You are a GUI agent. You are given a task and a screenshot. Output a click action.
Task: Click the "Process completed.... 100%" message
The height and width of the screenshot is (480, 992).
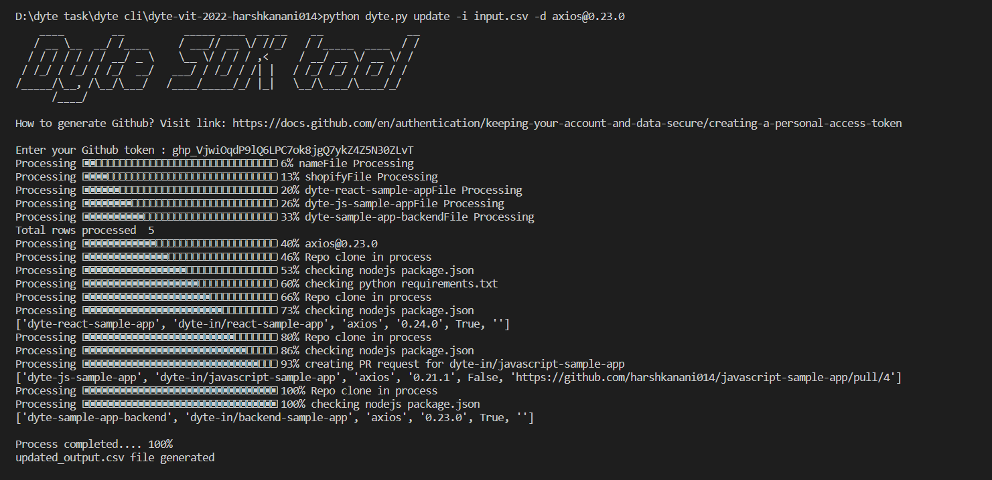click(x=94, y=444)
